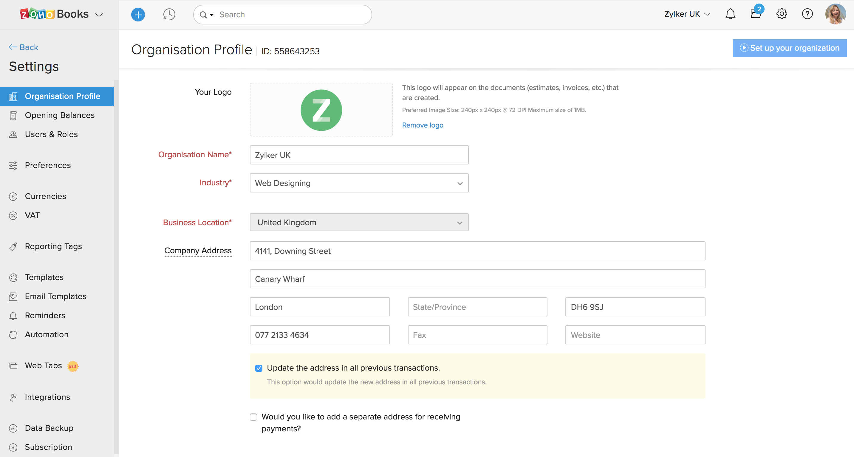Click the search magnifier filter icon
854x457 pixels.
point(207,15)
